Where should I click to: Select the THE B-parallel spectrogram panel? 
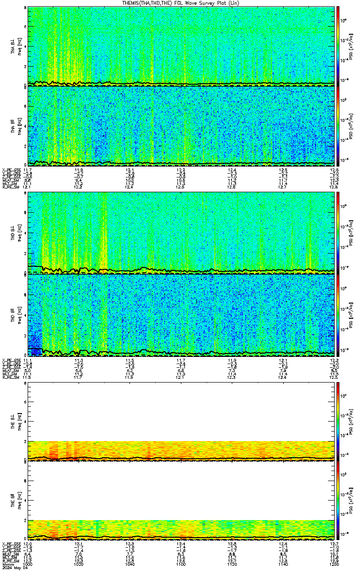coord(181,501)
